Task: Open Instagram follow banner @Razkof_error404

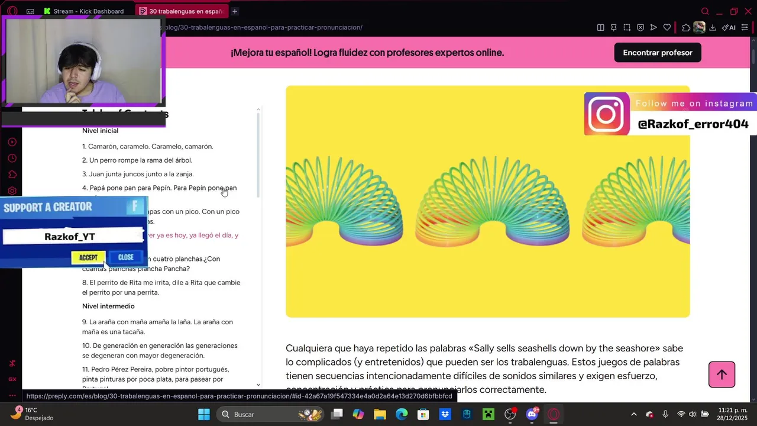Action: pos(670,114)
